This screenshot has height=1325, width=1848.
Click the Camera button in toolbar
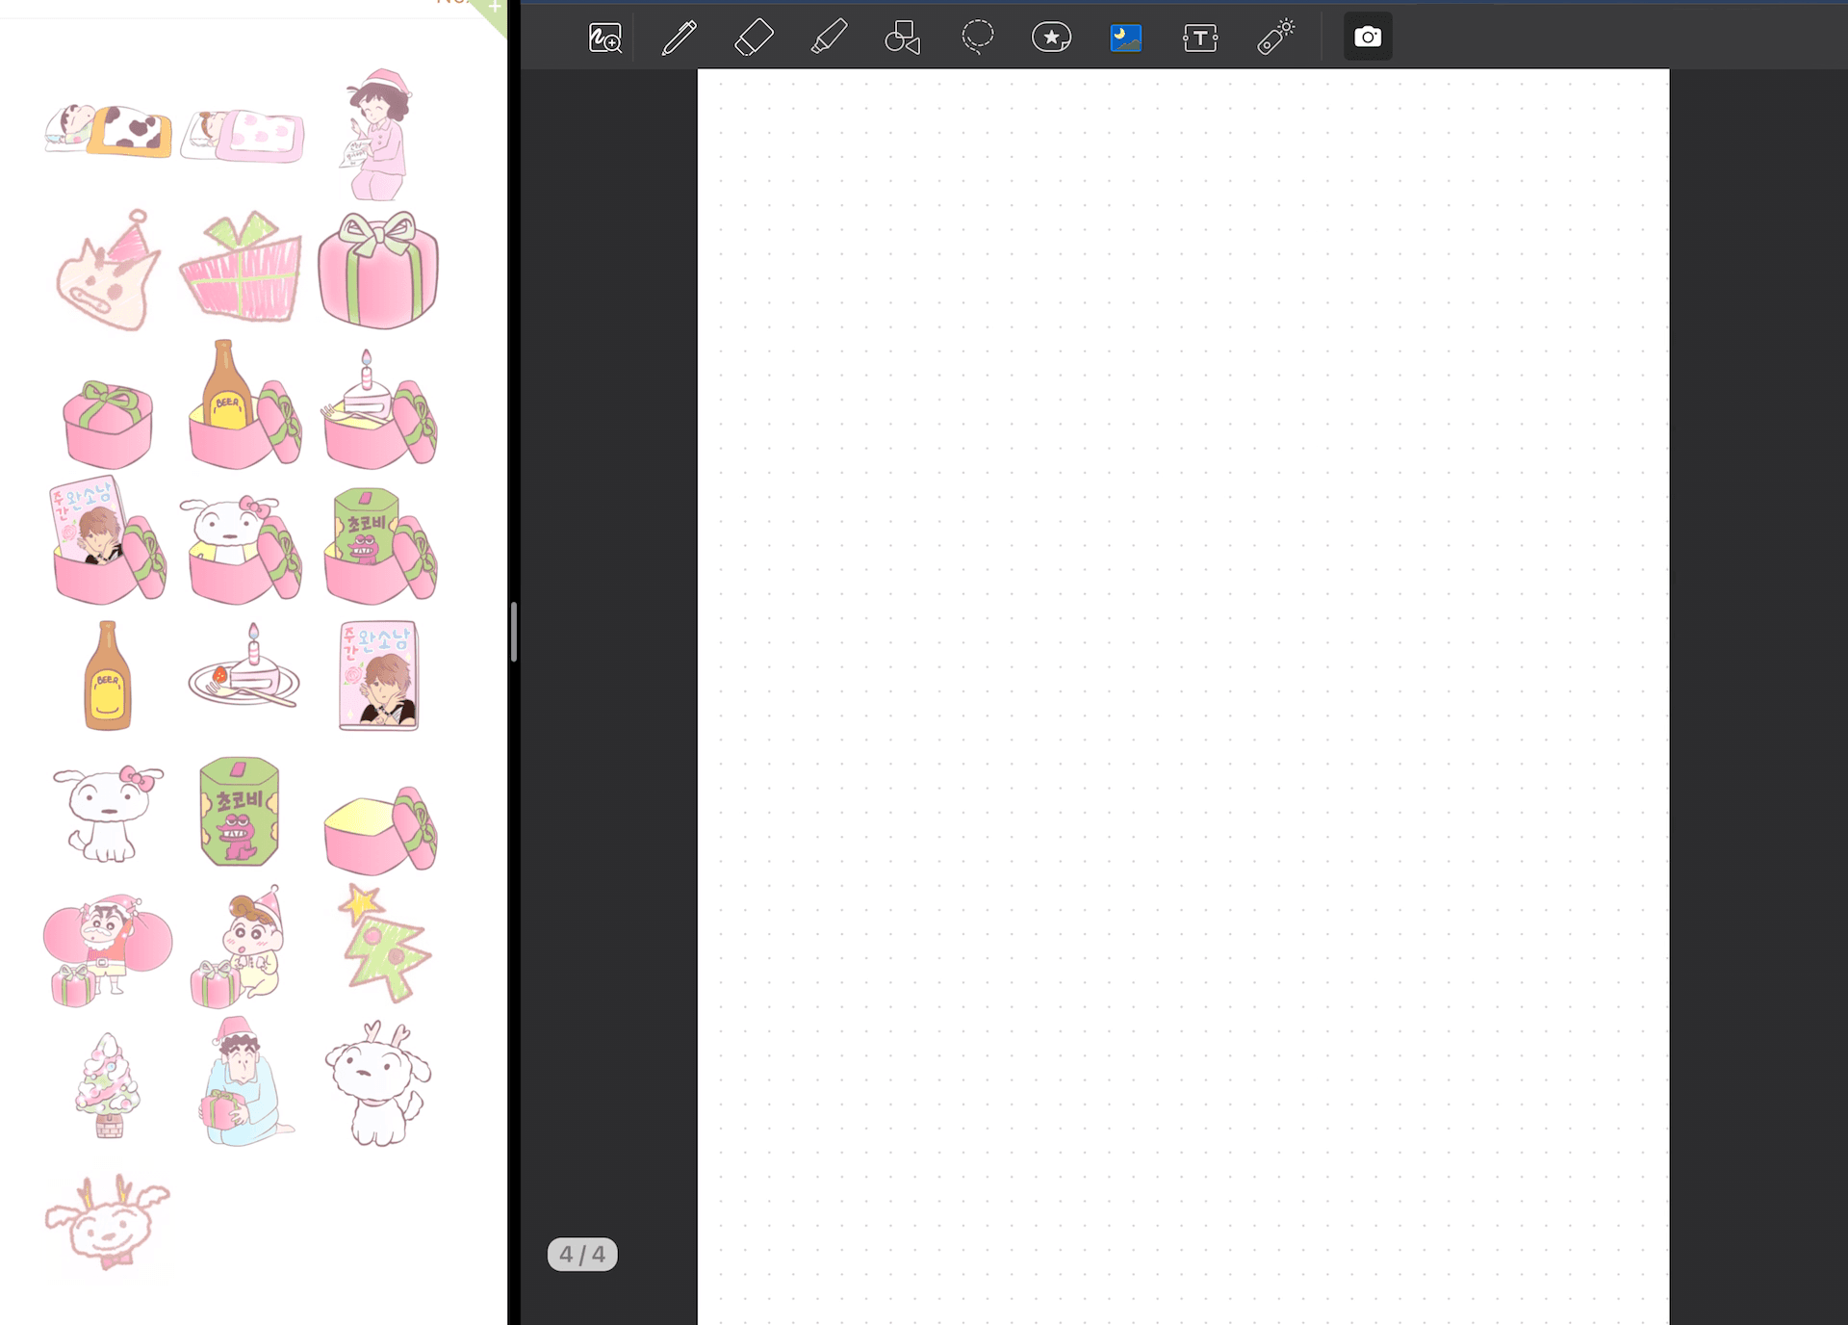click(x=1367, y=38)
